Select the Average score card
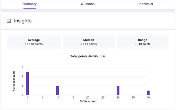This screenshot has width=176, height=110. tap(34, 42)
